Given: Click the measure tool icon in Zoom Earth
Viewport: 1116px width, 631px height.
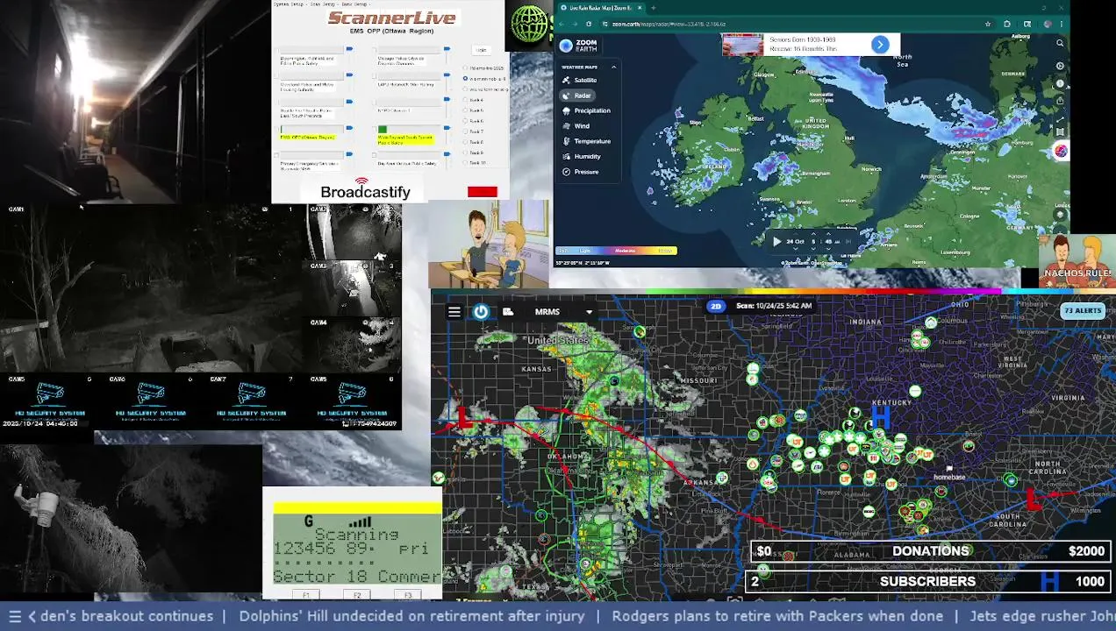Looking at the screenshot, I should click(1060, 119).
